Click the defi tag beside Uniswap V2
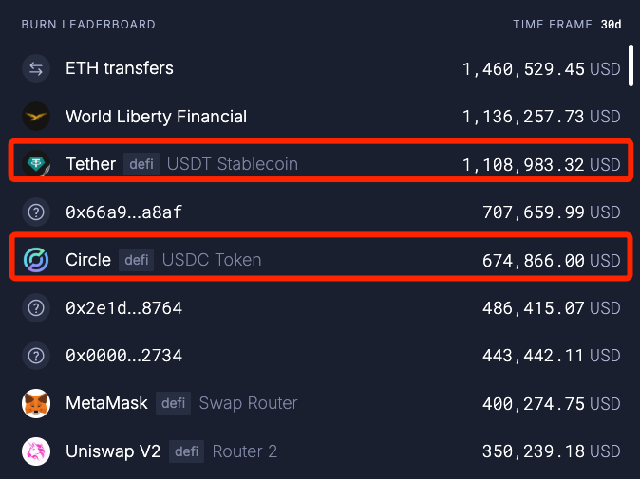Image resolution: width=640 pixels, height=479 pixels. pyautogui.click(x=186, y=451)
